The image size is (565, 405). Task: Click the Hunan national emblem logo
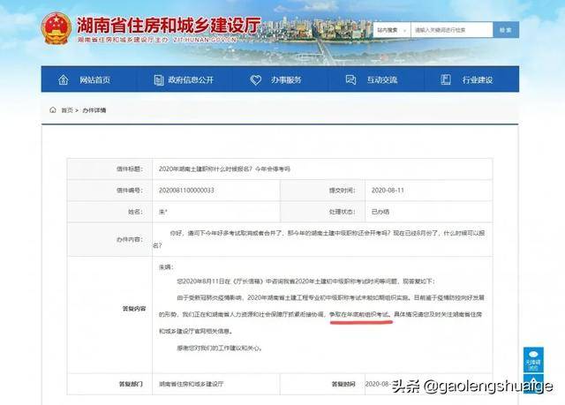coord(56,28)
